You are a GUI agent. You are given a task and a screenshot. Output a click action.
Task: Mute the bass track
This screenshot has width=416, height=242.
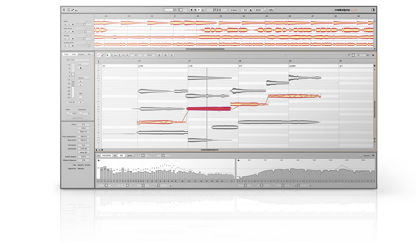[x=65, y=24]
